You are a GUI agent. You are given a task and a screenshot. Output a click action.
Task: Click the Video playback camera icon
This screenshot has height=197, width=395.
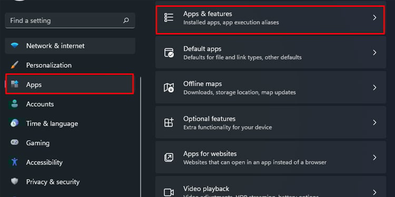[x=169, y=192]
